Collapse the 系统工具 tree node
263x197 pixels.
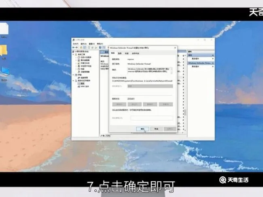74,54
